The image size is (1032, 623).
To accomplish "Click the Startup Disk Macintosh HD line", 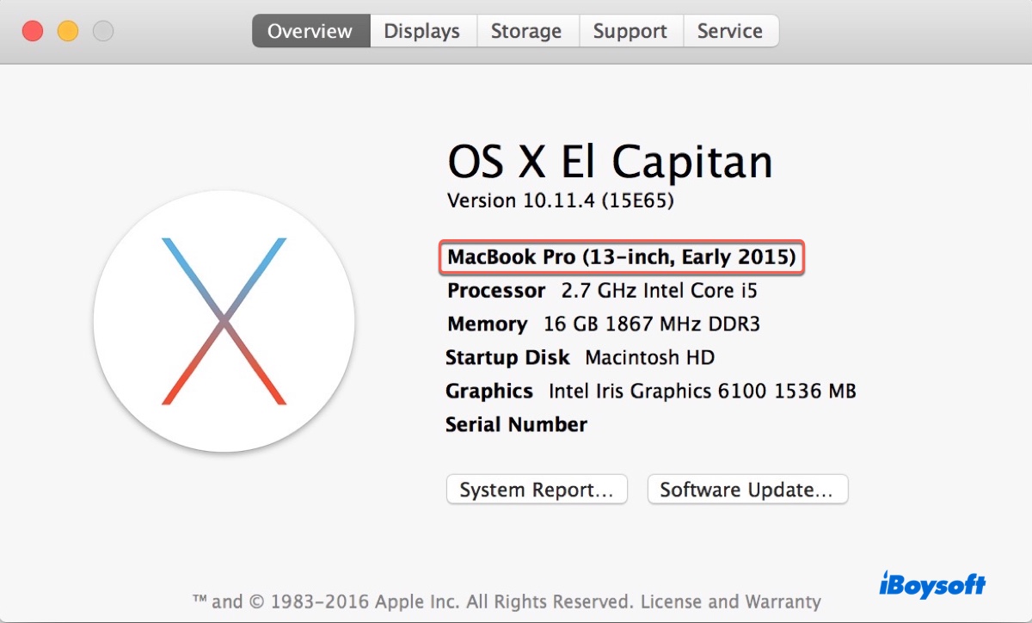I will [x=580, y=357].
